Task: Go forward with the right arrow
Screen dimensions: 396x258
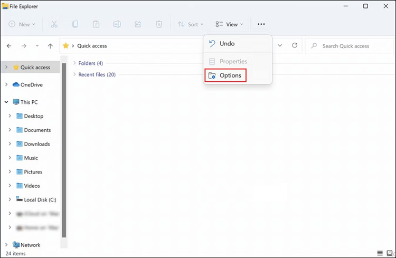Action: 24,46
